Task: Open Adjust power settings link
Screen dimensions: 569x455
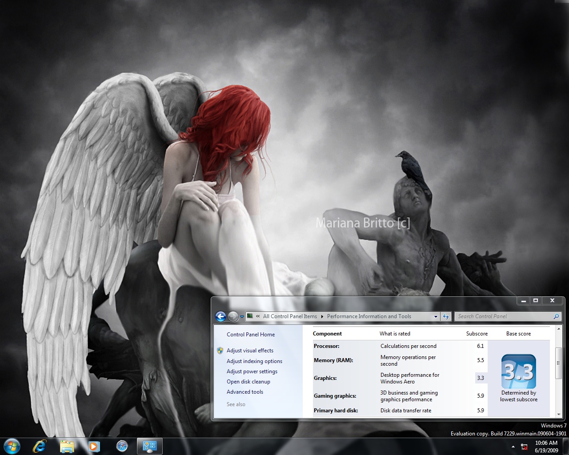Action: click(252, 371)
